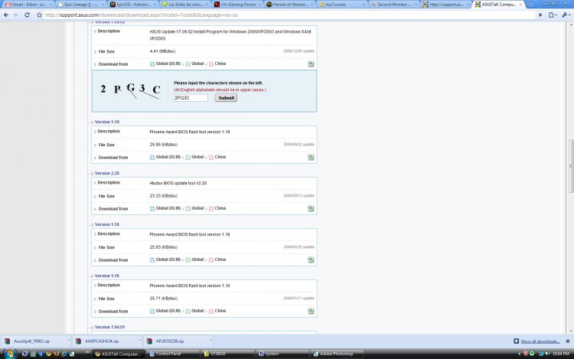Click the go arrow beside the address bar

[540, 15]
